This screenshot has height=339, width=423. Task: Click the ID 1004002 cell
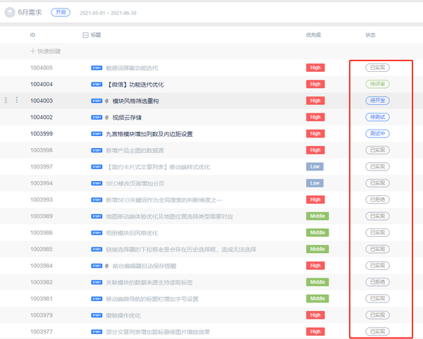[42, 117]
